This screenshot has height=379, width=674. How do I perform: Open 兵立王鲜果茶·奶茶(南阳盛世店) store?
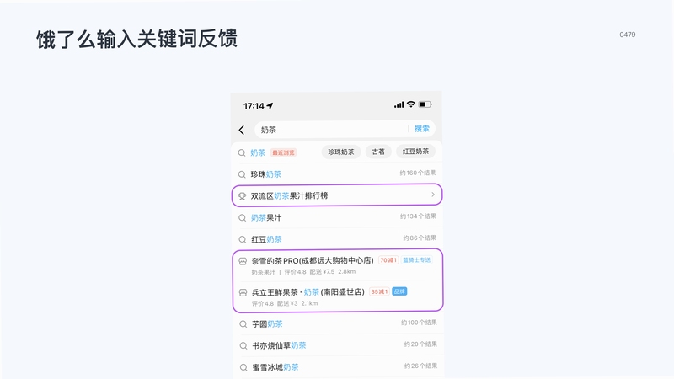(308, 292)
